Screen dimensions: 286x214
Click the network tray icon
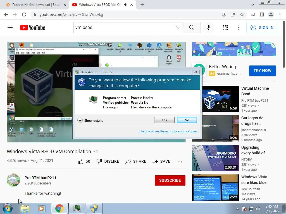click(x=251, y=209)
